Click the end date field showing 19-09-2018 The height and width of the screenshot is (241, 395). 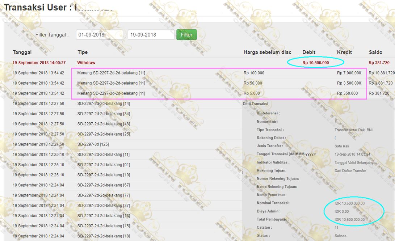tap(151, 35)
